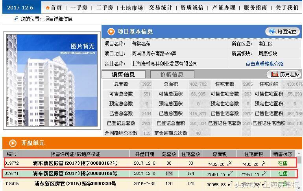Click the table scrollbar up arrow
Screen dimensions: 303x191
pyautogui.click(x=299, y=154)
